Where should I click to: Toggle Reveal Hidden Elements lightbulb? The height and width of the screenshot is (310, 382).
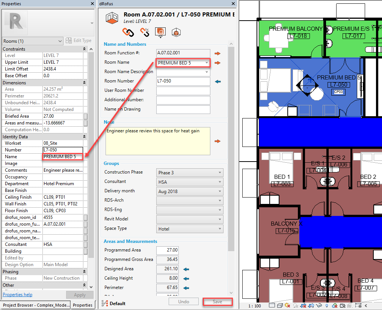click(x=327, y=306)
